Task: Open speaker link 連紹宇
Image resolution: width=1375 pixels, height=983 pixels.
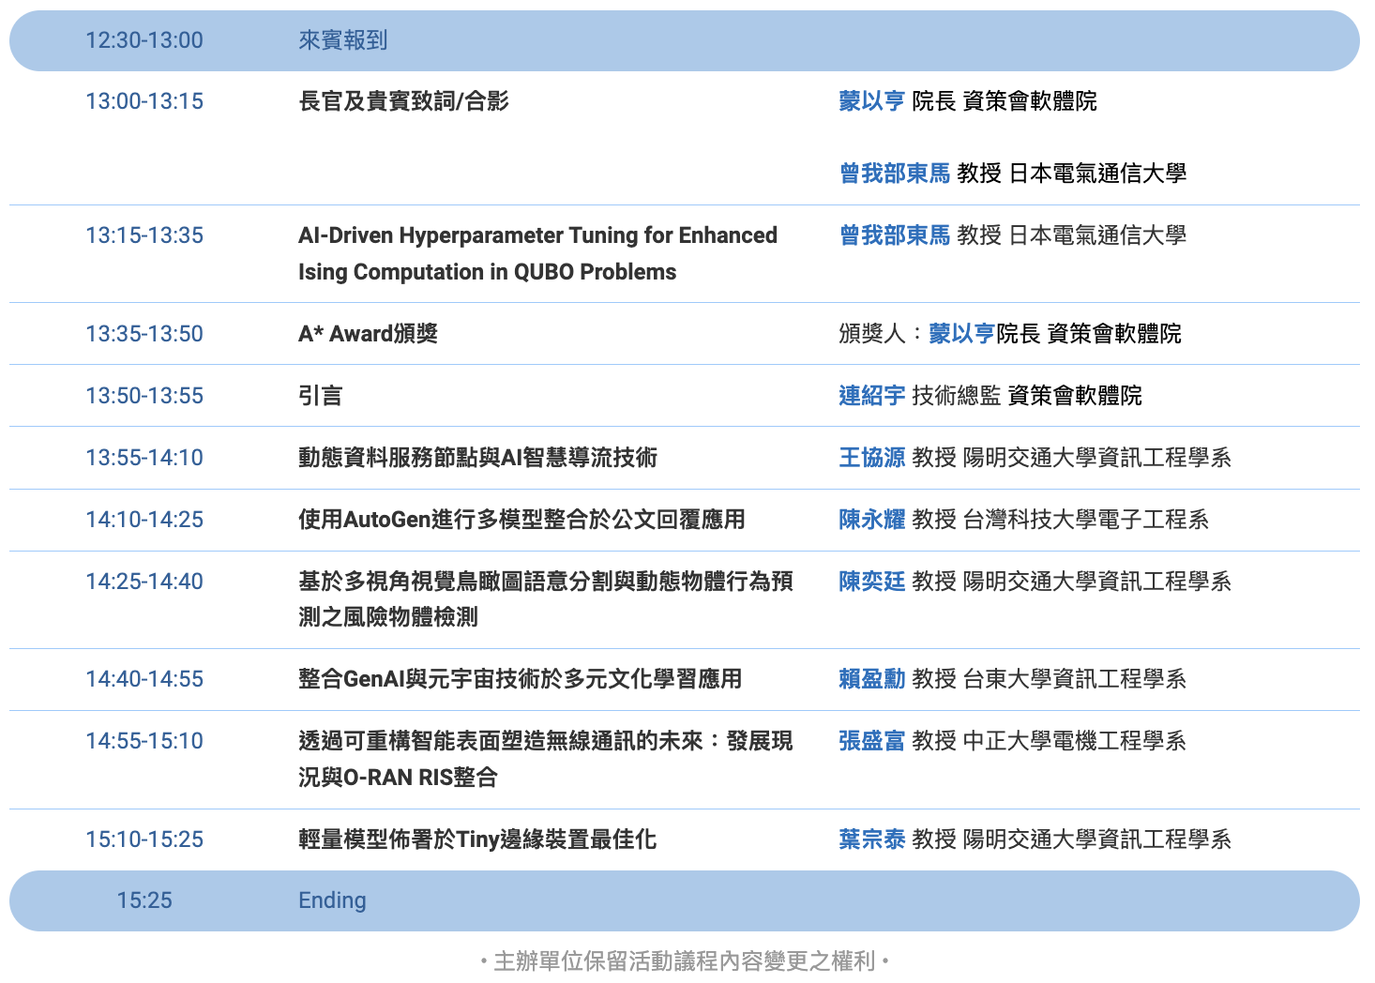Action: coord(871,396)
